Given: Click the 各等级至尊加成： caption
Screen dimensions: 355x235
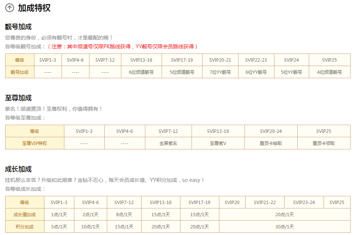Looking at the screenshot, I should tap(25, 118).
